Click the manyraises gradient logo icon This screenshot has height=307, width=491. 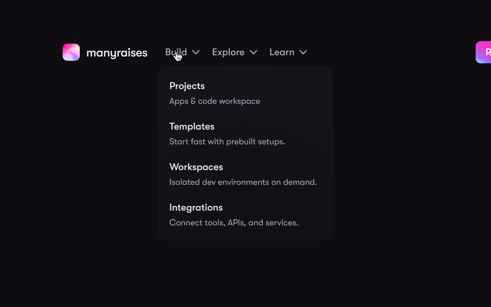[71, 52]
